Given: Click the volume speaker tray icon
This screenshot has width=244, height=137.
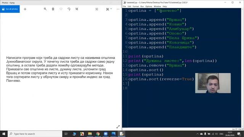Looking at the screenshot, I should point(217,134).
